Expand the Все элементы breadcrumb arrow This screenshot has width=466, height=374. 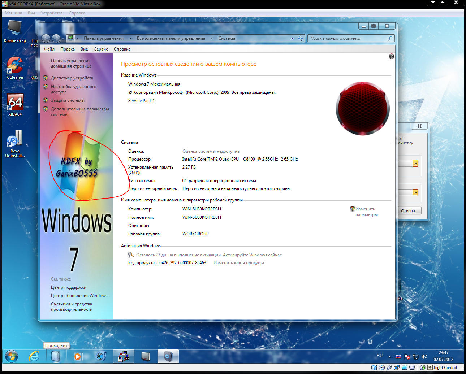coord(212,38)
